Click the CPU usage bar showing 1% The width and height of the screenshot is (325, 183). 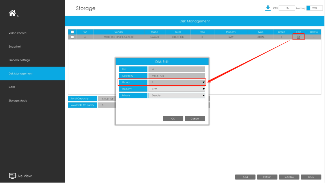(x=287, y=8)
